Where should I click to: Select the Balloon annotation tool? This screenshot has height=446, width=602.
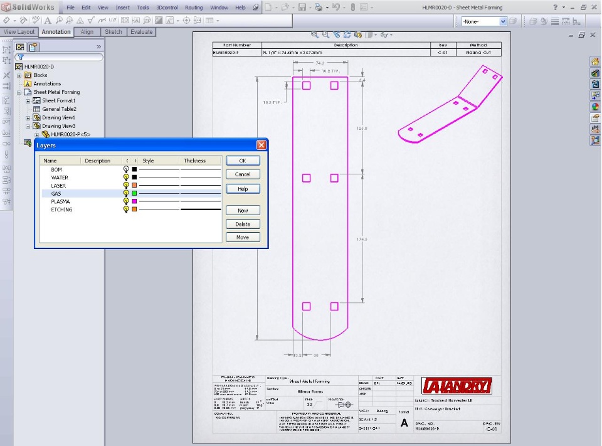click(x=59, y=20)
